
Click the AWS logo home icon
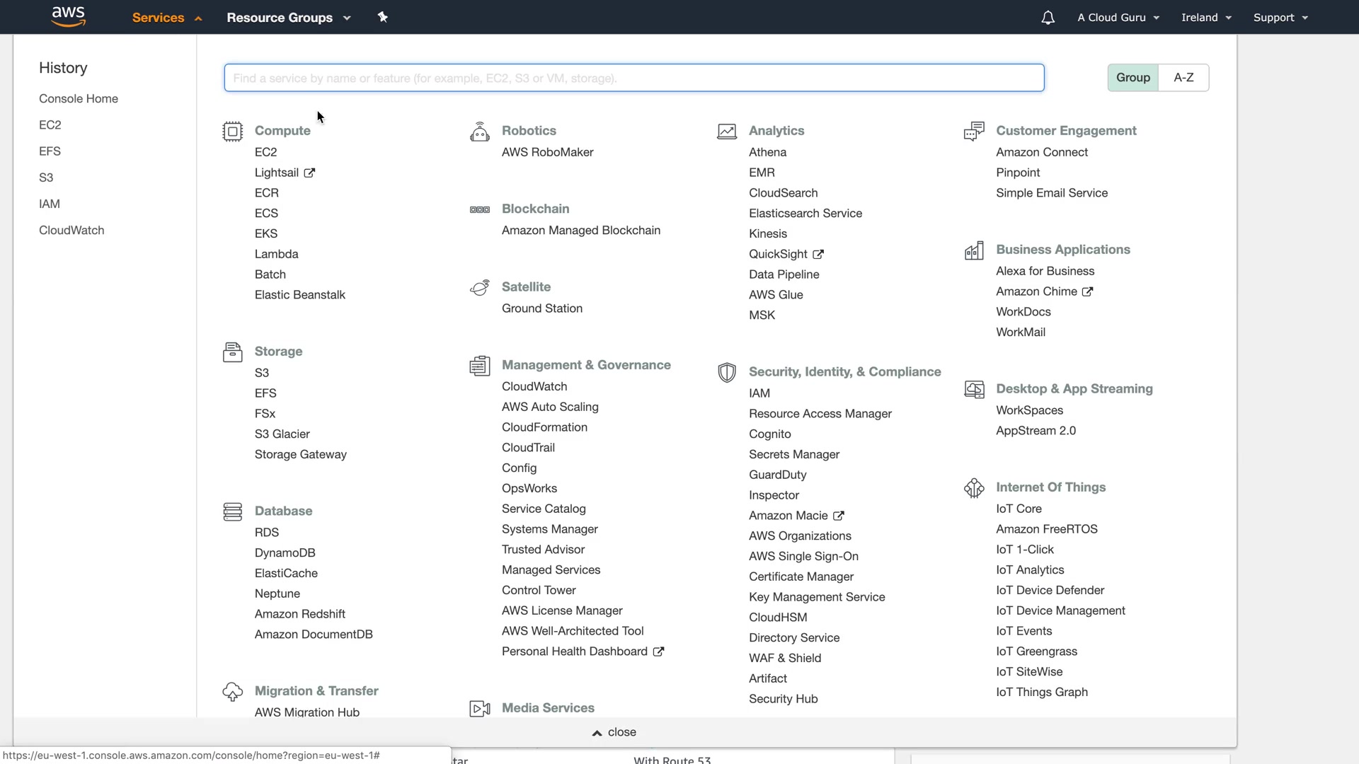(x=69, y=17)
